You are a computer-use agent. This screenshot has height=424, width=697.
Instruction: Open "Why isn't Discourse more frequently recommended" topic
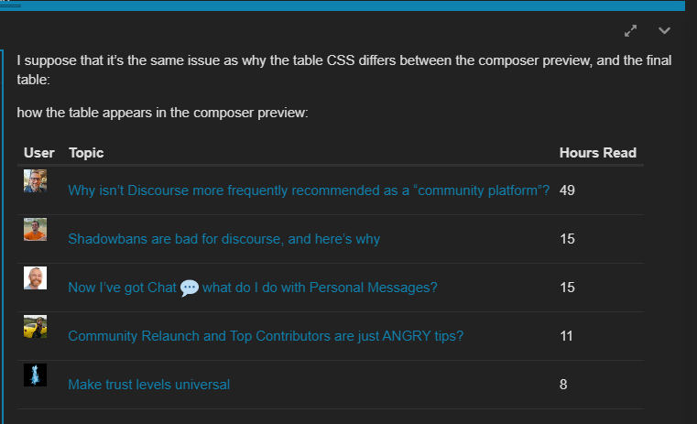[x=309, y=190]
